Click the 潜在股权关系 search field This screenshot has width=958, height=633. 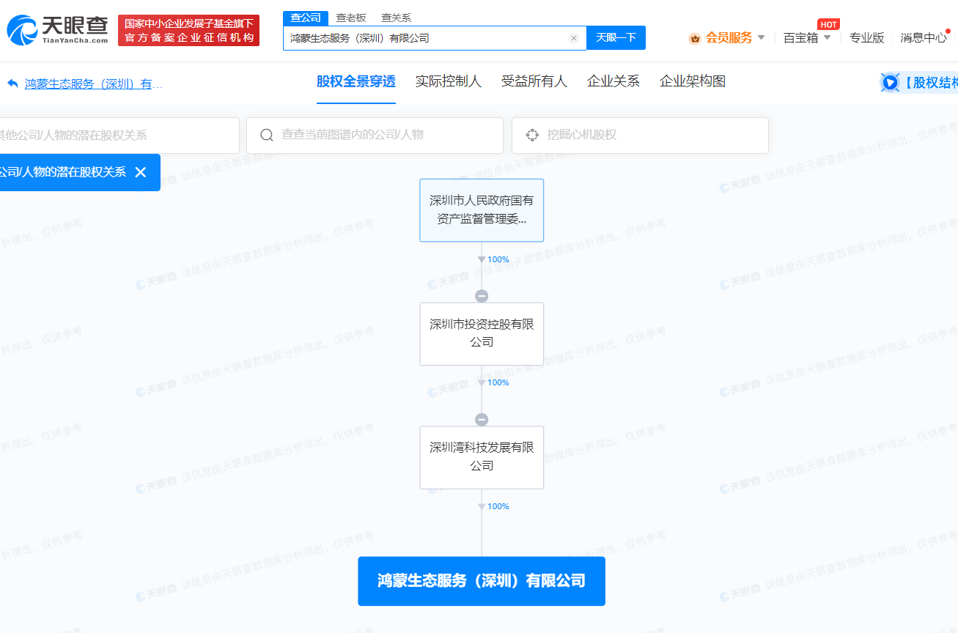pyautogui.click(x=119, y=136)
